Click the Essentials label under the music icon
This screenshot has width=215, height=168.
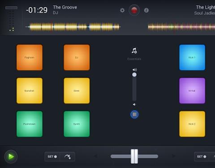134,59
